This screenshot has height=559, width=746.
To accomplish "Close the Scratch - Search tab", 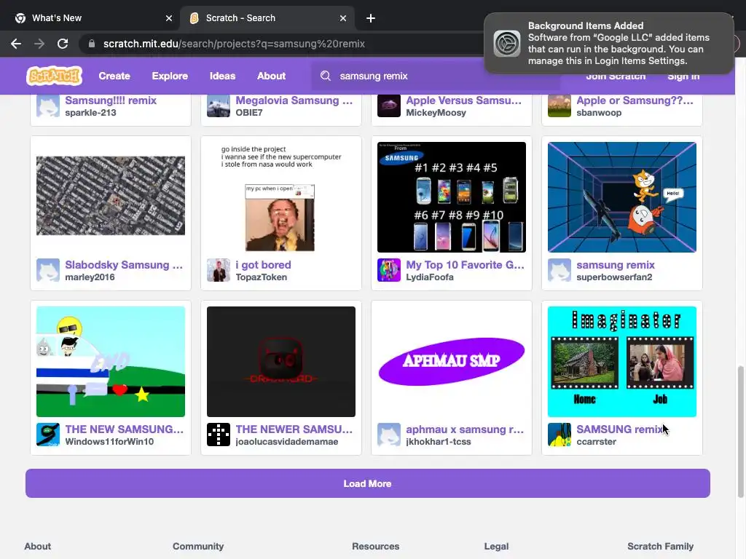I will click(343, 18).
